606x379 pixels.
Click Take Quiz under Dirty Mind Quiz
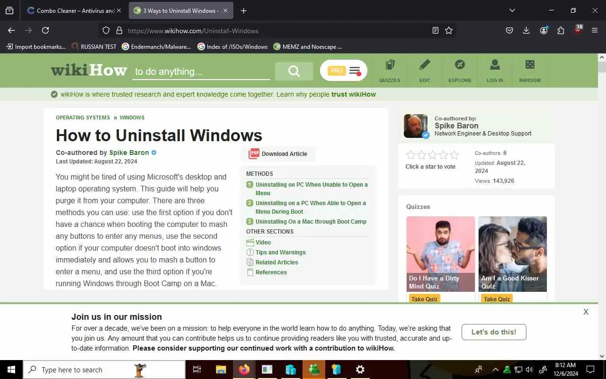425,299
